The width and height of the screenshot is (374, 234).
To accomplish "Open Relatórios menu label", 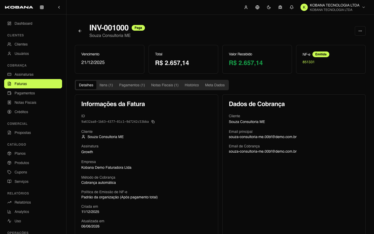I will pyautogui.click(x=23, y=202).
